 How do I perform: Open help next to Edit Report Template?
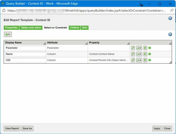[170, 18]
